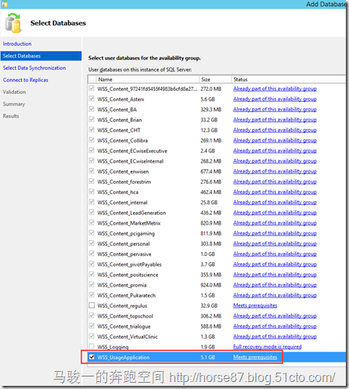Select the WSS_Content_positscience row name
Screen dimensions: 349x389
point(128,275)
